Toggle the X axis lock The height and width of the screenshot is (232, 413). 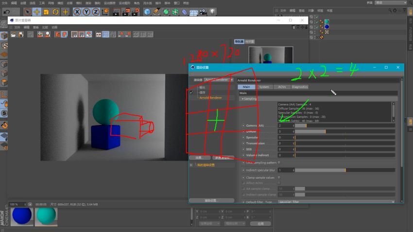coord(77,12)
